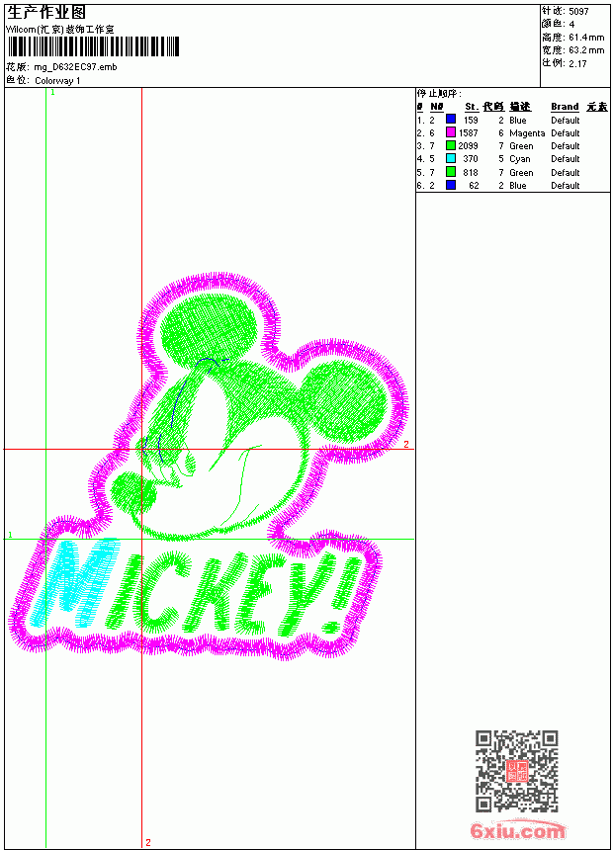Screen dimensions: 613x850
Task: Click 'Default' brand in the Cyan row
Action: 566,159
